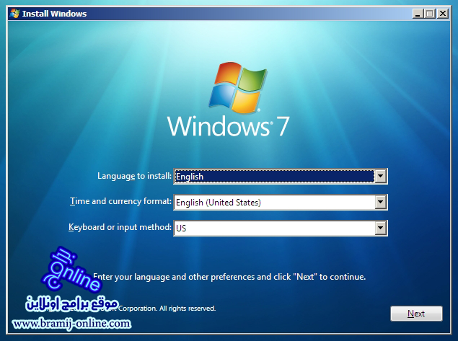
Task: Open the Language to install dropdown arrow
Action: [380, 176]
